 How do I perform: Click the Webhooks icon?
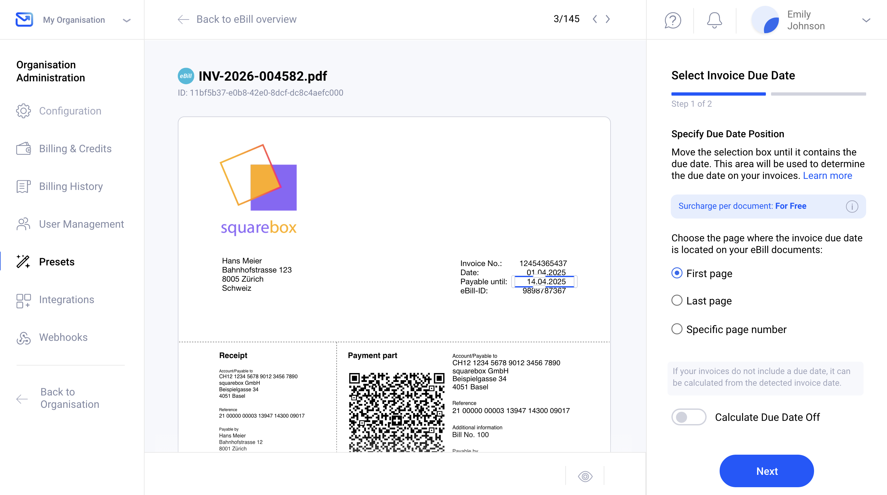(23, 338)
